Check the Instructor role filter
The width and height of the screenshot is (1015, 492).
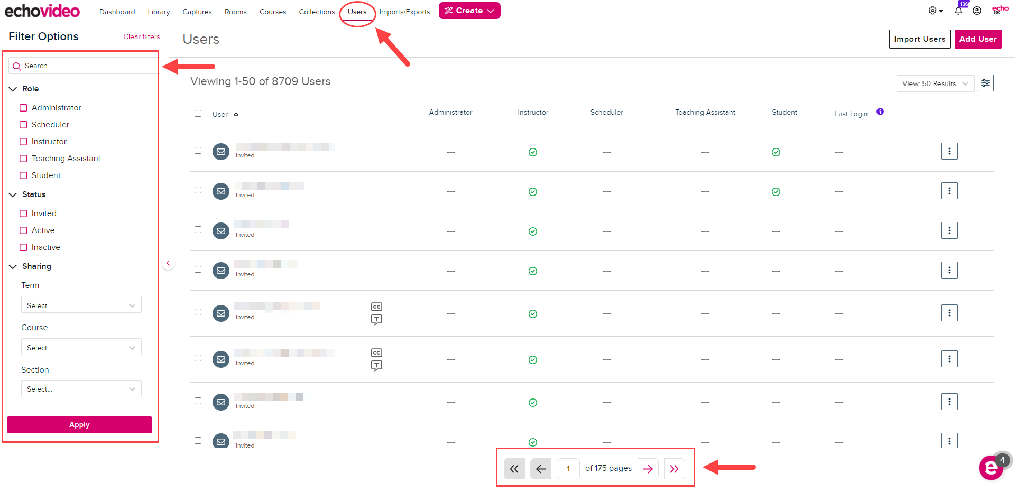click(23, 142)
